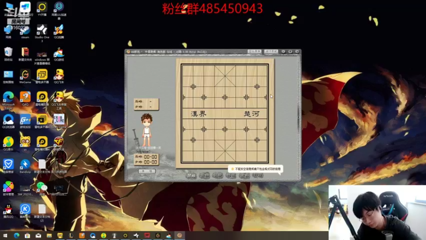This screenshot has height=240, width=426.
Task: Open File Explorer from the taskbar
Action: 49,235
